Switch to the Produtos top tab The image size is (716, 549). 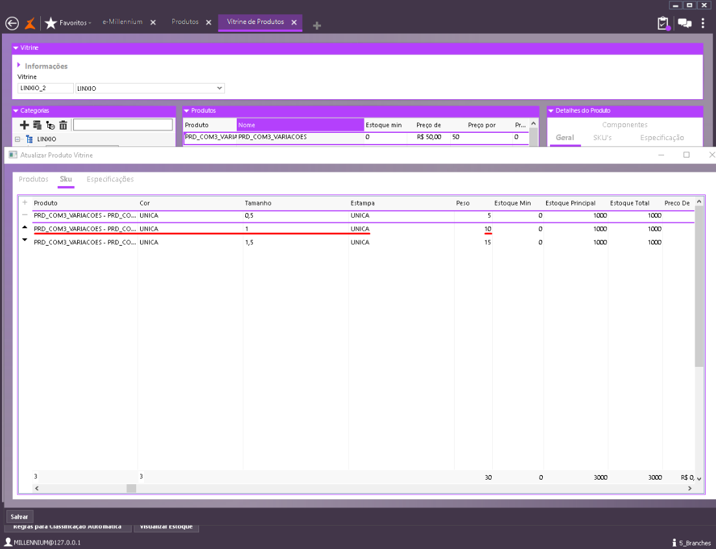click(x=185, y=22)
